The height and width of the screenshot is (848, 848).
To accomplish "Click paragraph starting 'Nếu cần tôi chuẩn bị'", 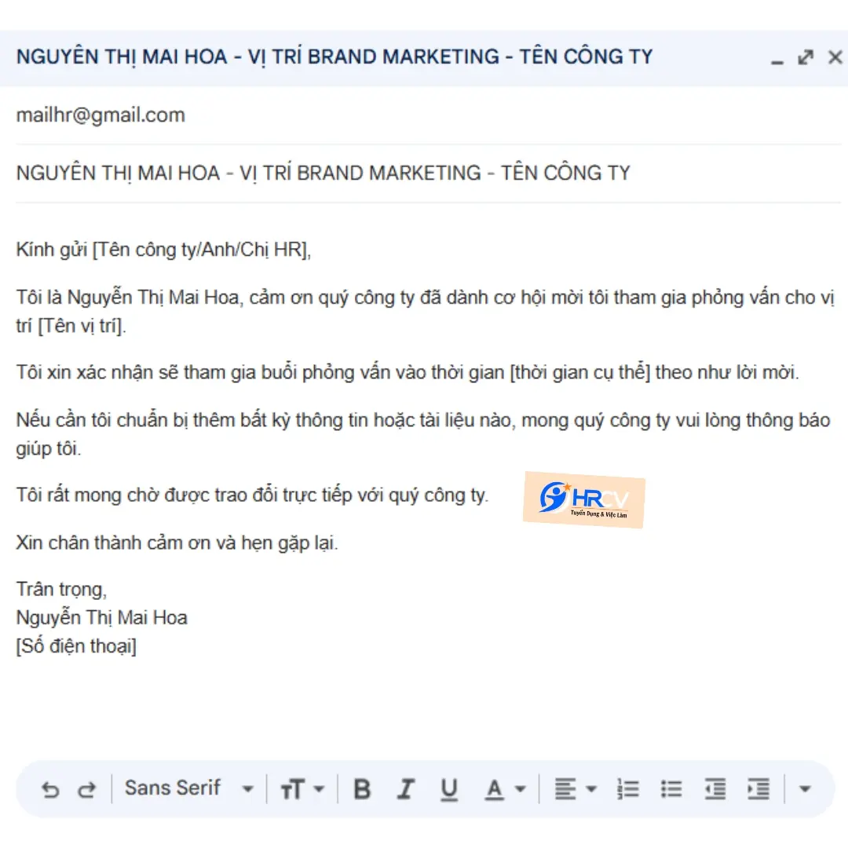I will tap(423, 434).
